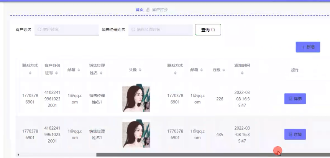
Task: Focus the 销售经理姓名 search input
Action: point(160,29)
